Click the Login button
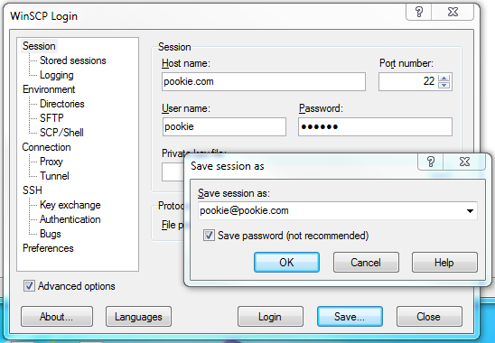Image resolution: width=495 pixels, height=343 pixels. coord(270,316)
